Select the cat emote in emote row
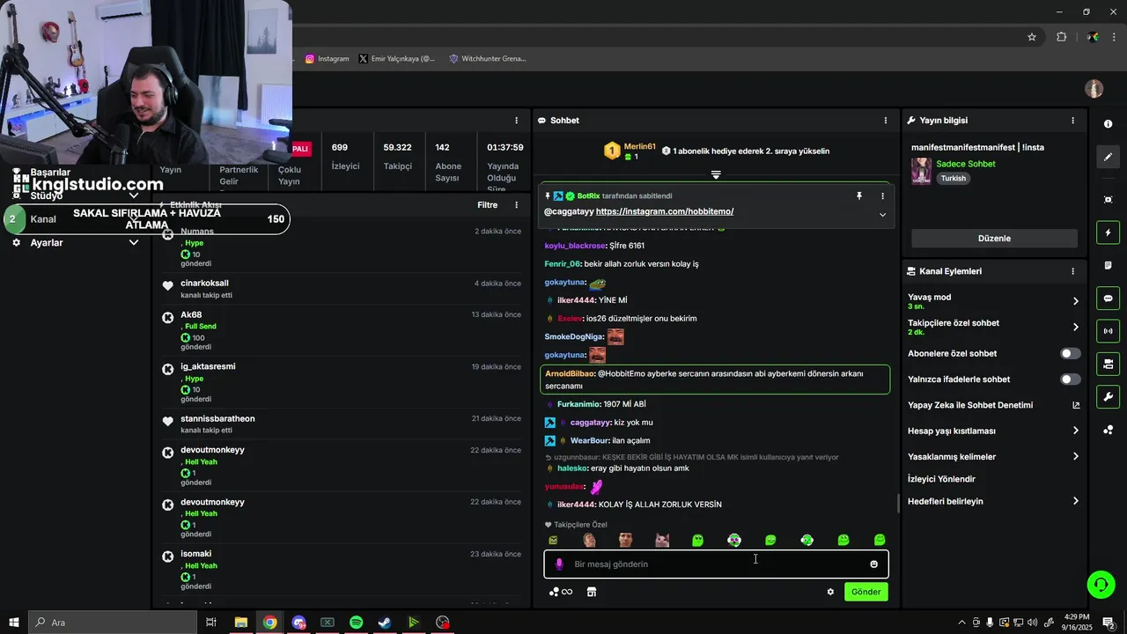1127x634 pixels. coord(661,541)
